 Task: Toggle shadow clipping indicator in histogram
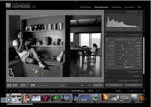click(107, 16)
